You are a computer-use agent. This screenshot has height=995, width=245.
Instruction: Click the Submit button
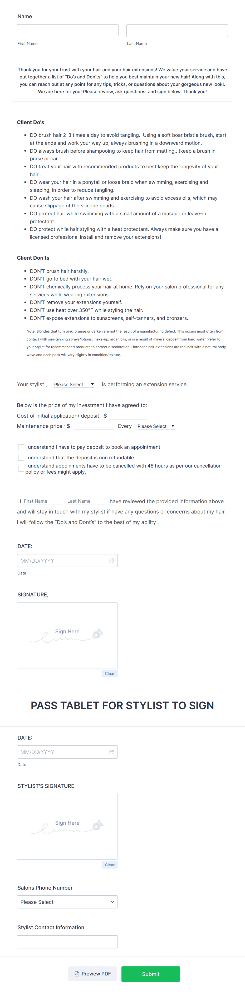coord(151,974)
